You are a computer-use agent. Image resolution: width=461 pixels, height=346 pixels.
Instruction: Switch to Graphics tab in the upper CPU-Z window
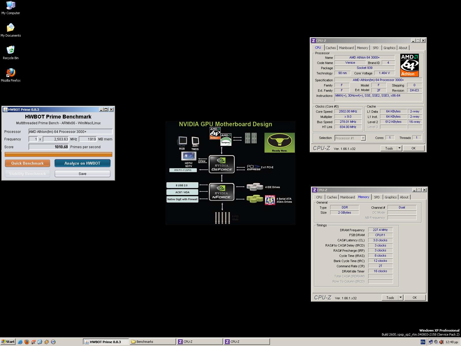390,48
